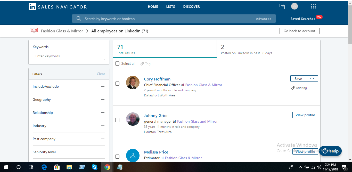
Task: Open Saved Searches
Action: click(303, 19)
